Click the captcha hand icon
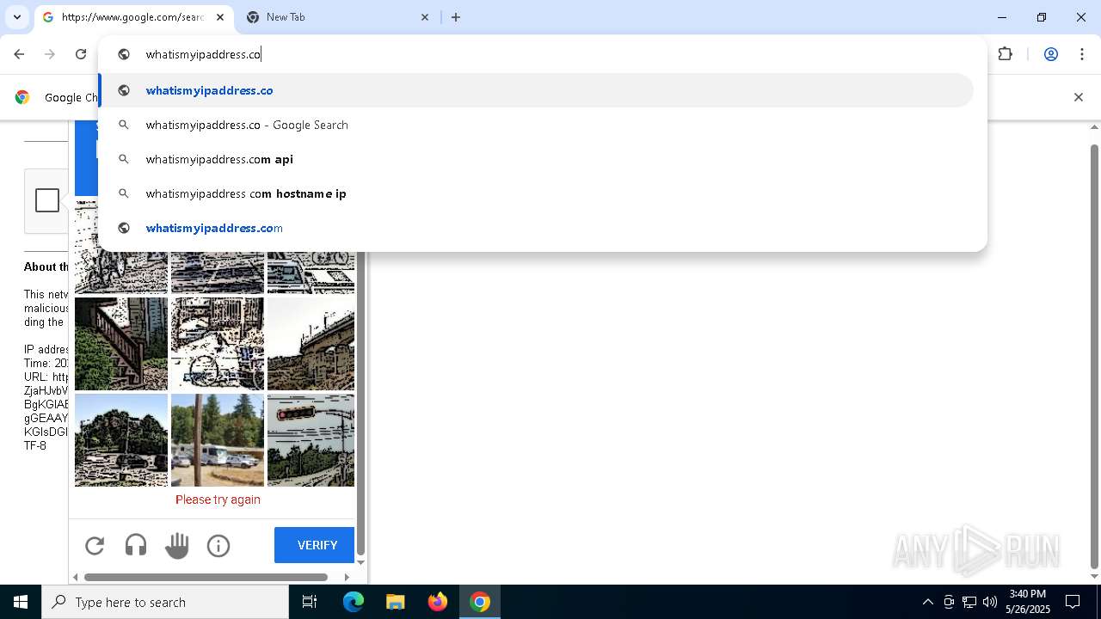 tap(177, 545)
